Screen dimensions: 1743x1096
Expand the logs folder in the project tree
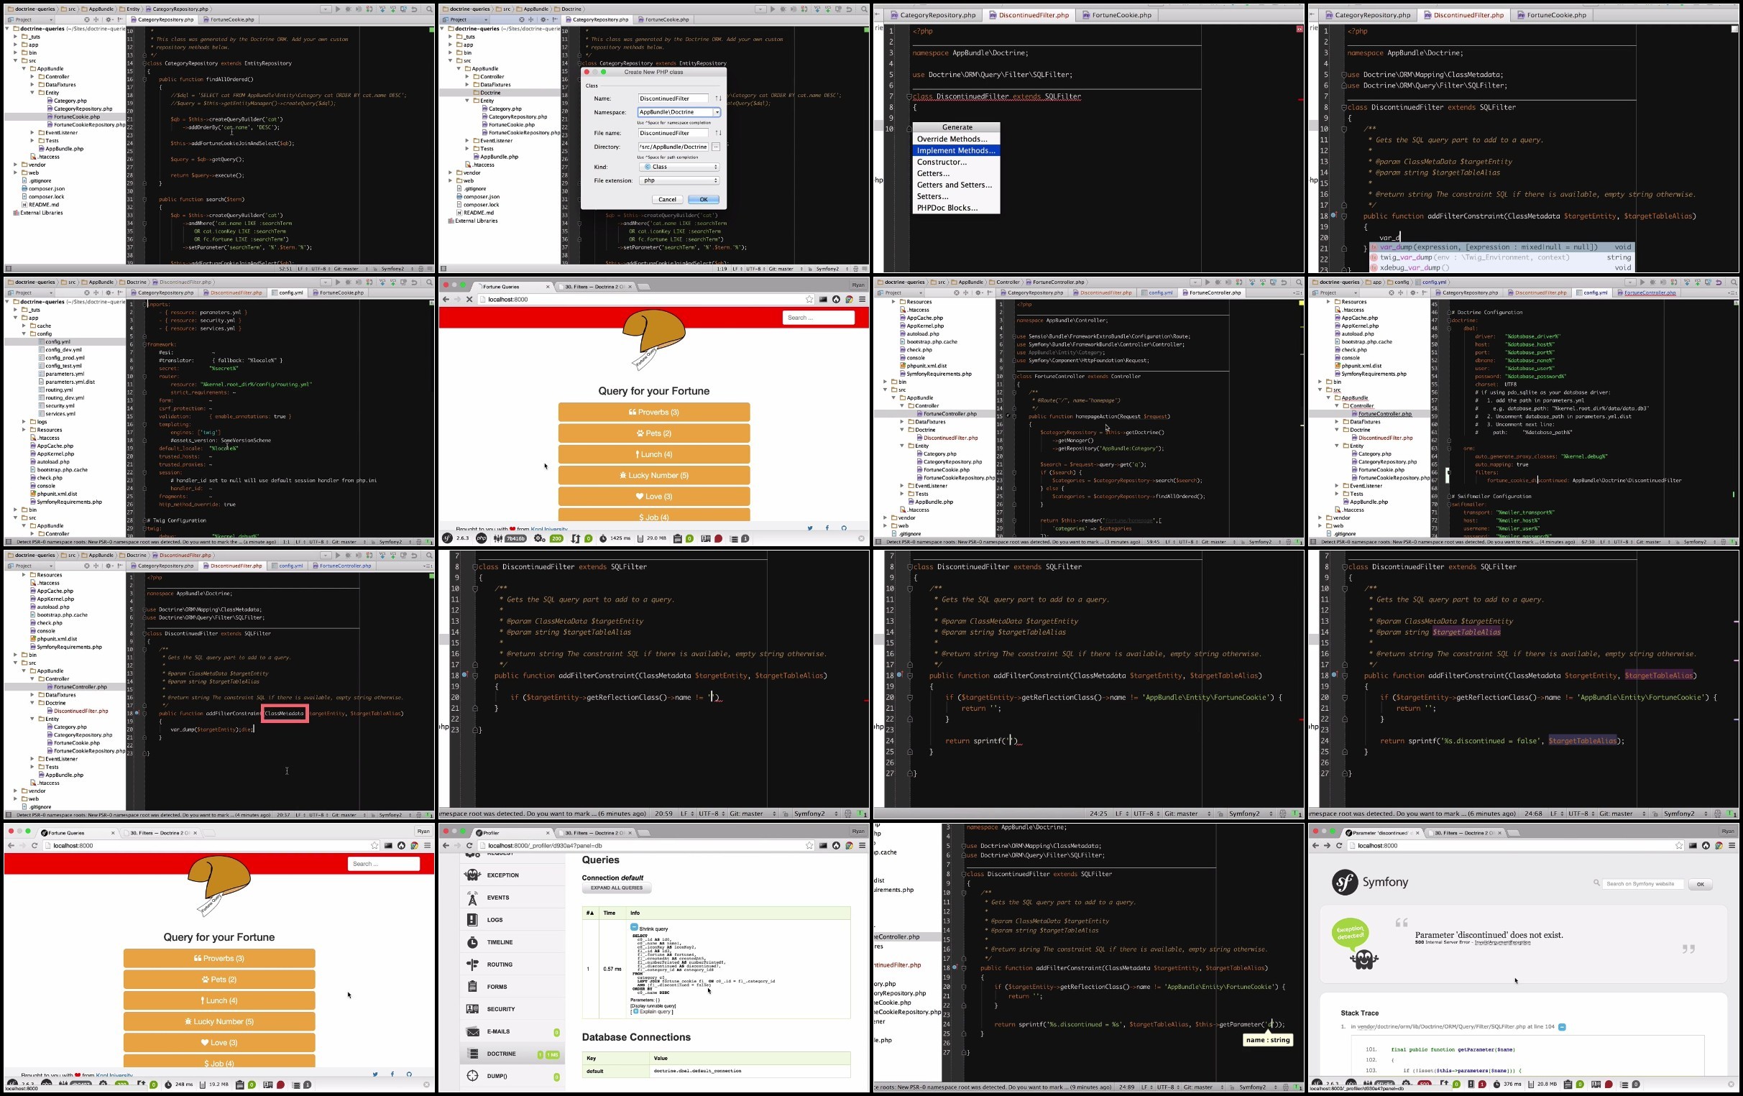click(x=24, y=421)
